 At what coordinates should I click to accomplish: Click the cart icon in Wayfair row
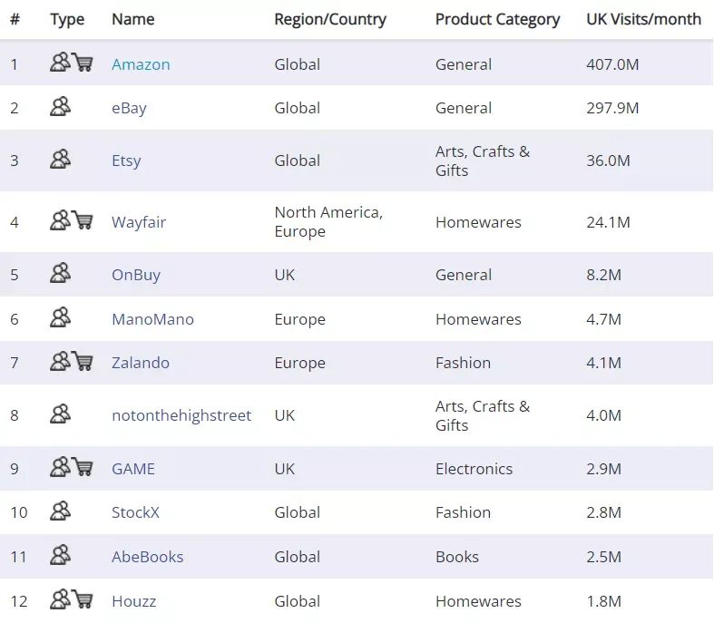(83, 220)
